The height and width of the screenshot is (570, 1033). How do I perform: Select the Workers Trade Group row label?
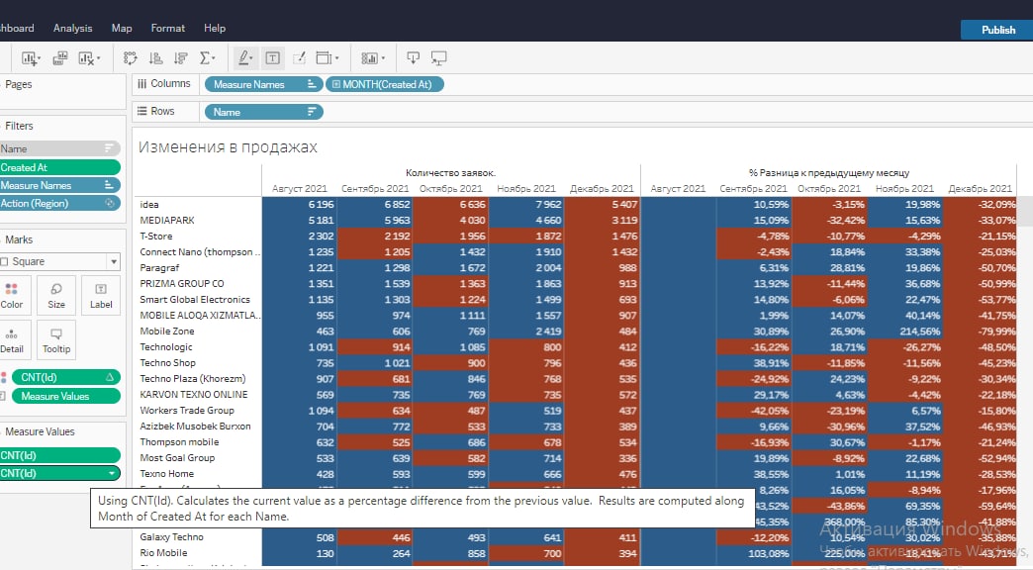[x=187, y=410]
